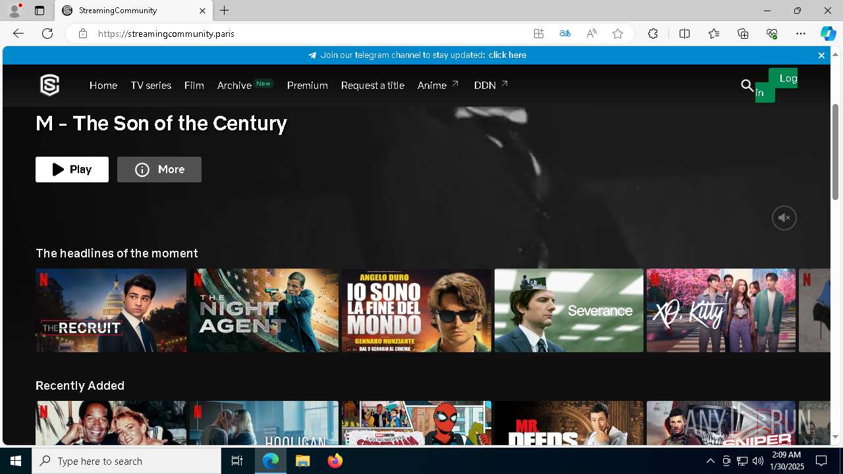Launch Firefox from the taskbar
This screenshot has width=843, height=474.
point(335,461)
